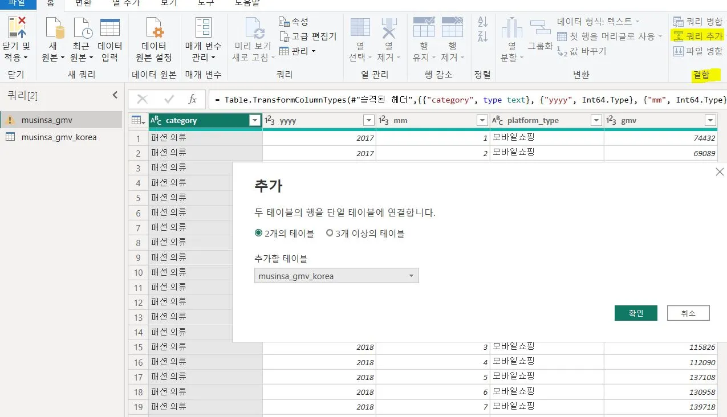Image resolution: width=727 pixels, height=417 pixels.
Task: Open the yyyy column filter dropdown
Action: [368, 120]
